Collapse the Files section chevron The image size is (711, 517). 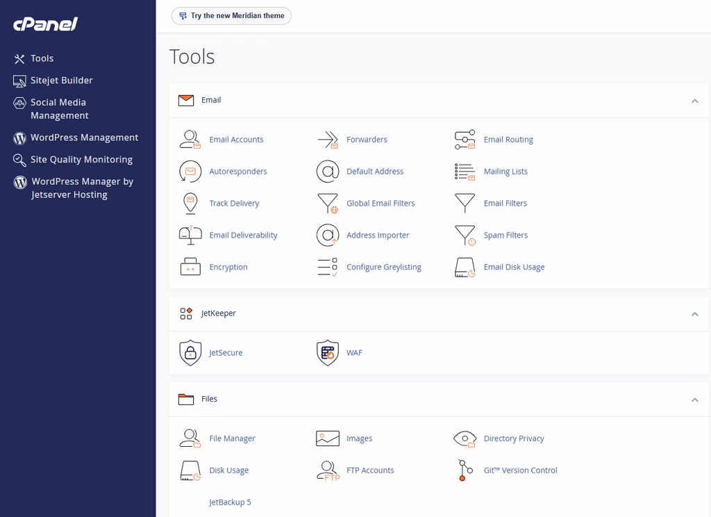(x=694, y=400)
